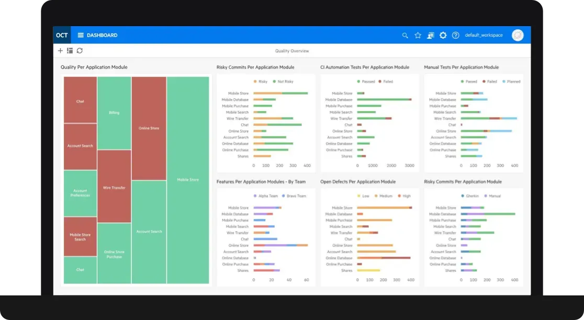This screenshot has width=584, height=320.
Task: Click Online Database bar in Open Defects chart
Action: pos(384,258)
